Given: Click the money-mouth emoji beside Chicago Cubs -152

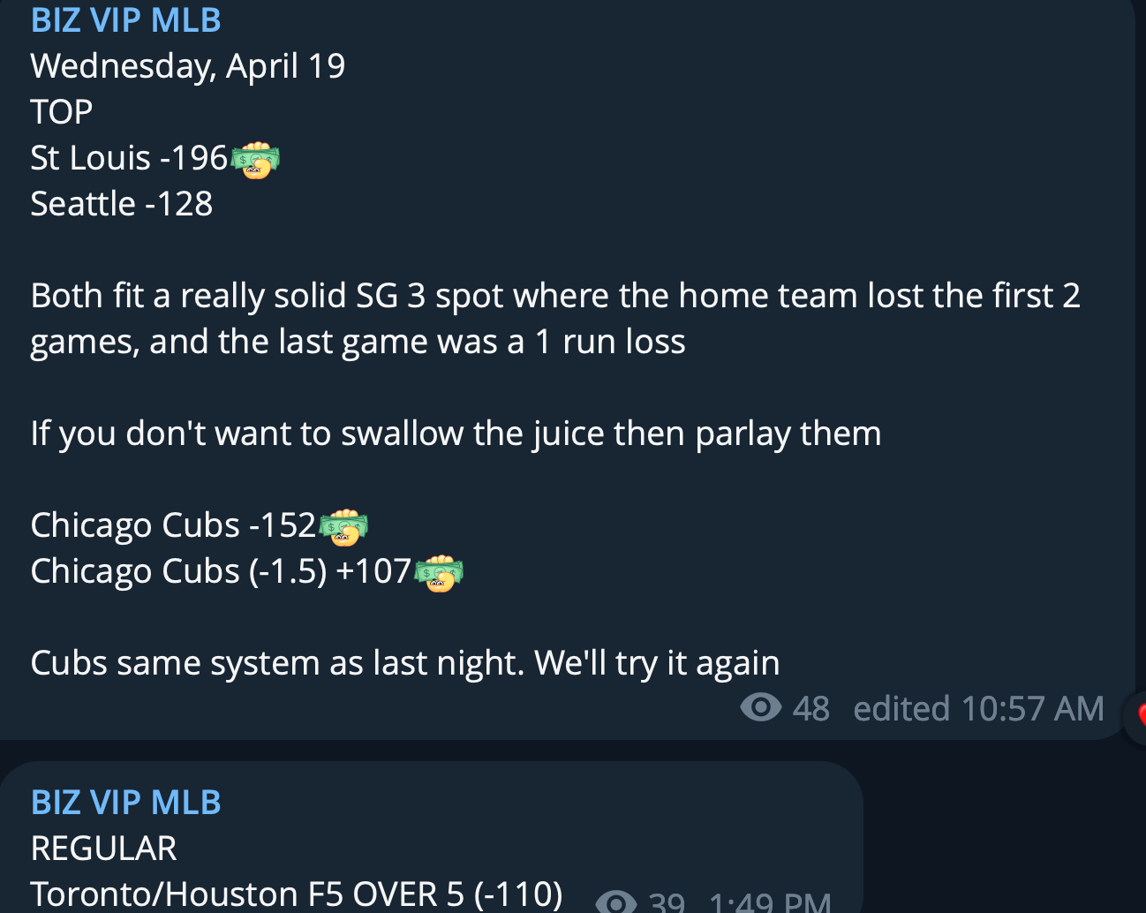Looking at the screenshot, I should coord(344,527).
